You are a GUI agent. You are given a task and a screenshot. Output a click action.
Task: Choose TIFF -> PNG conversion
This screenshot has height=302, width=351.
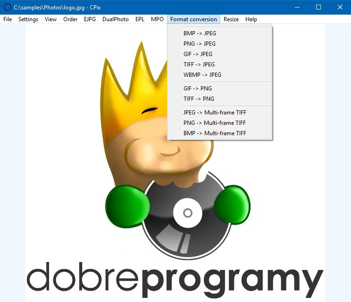click(220, 98)
